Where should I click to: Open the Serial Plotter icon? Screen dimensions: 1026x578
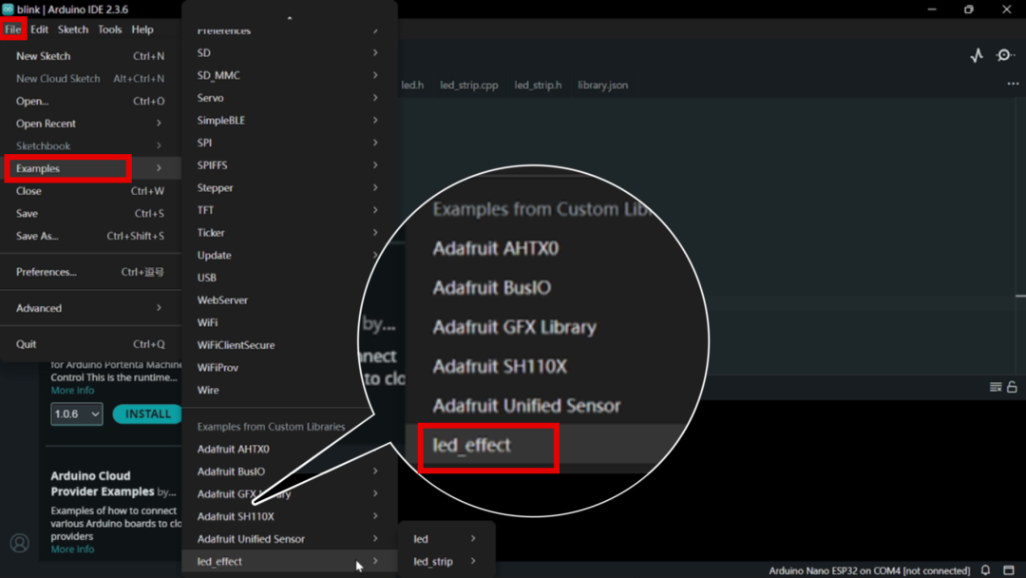point(977,55)
